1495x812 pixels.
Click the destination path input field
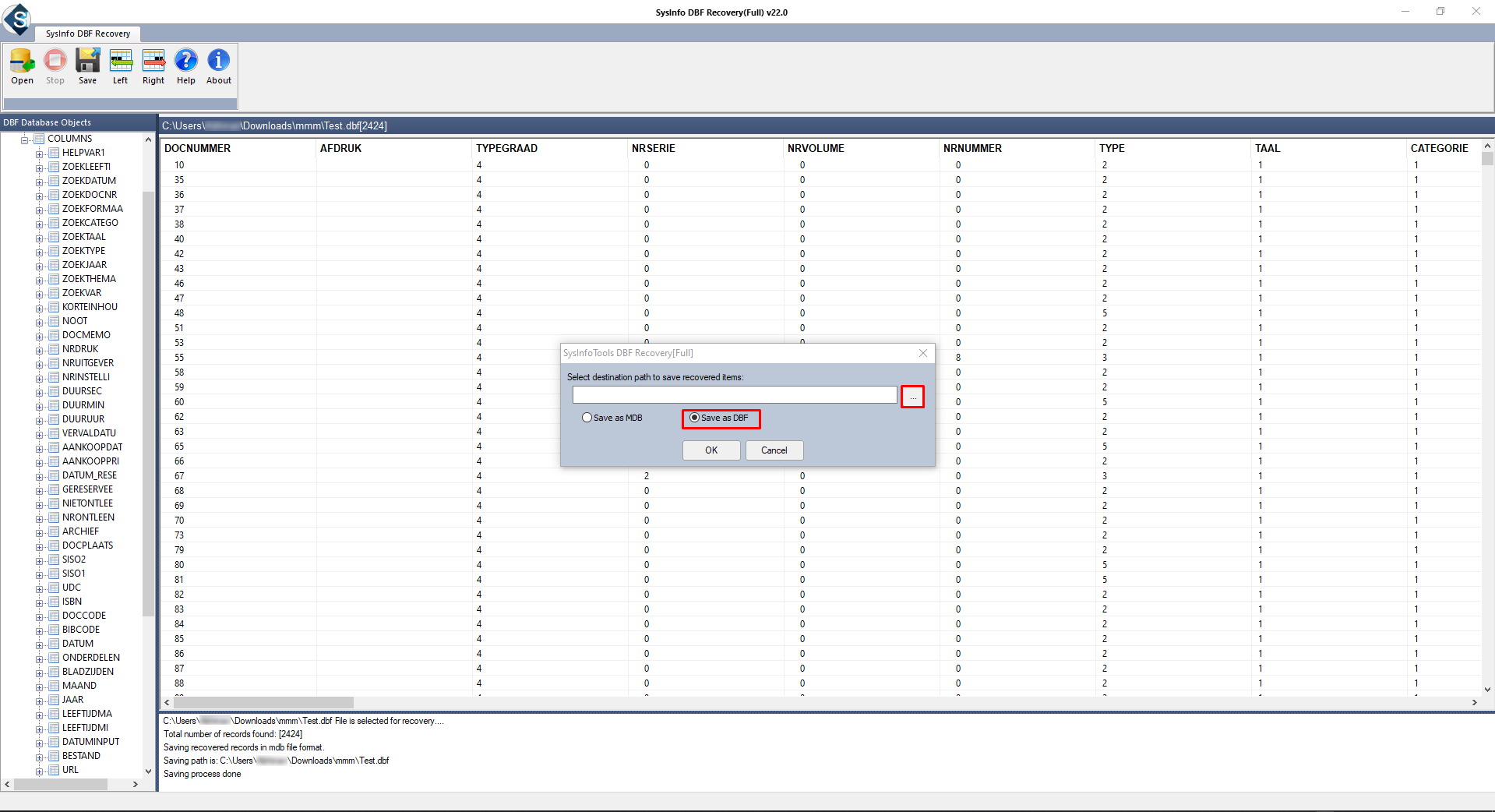tap(734, 395)
